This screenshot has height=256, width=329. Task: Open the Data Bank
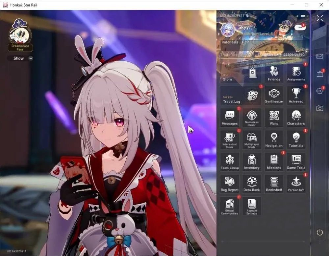point(252,184)
